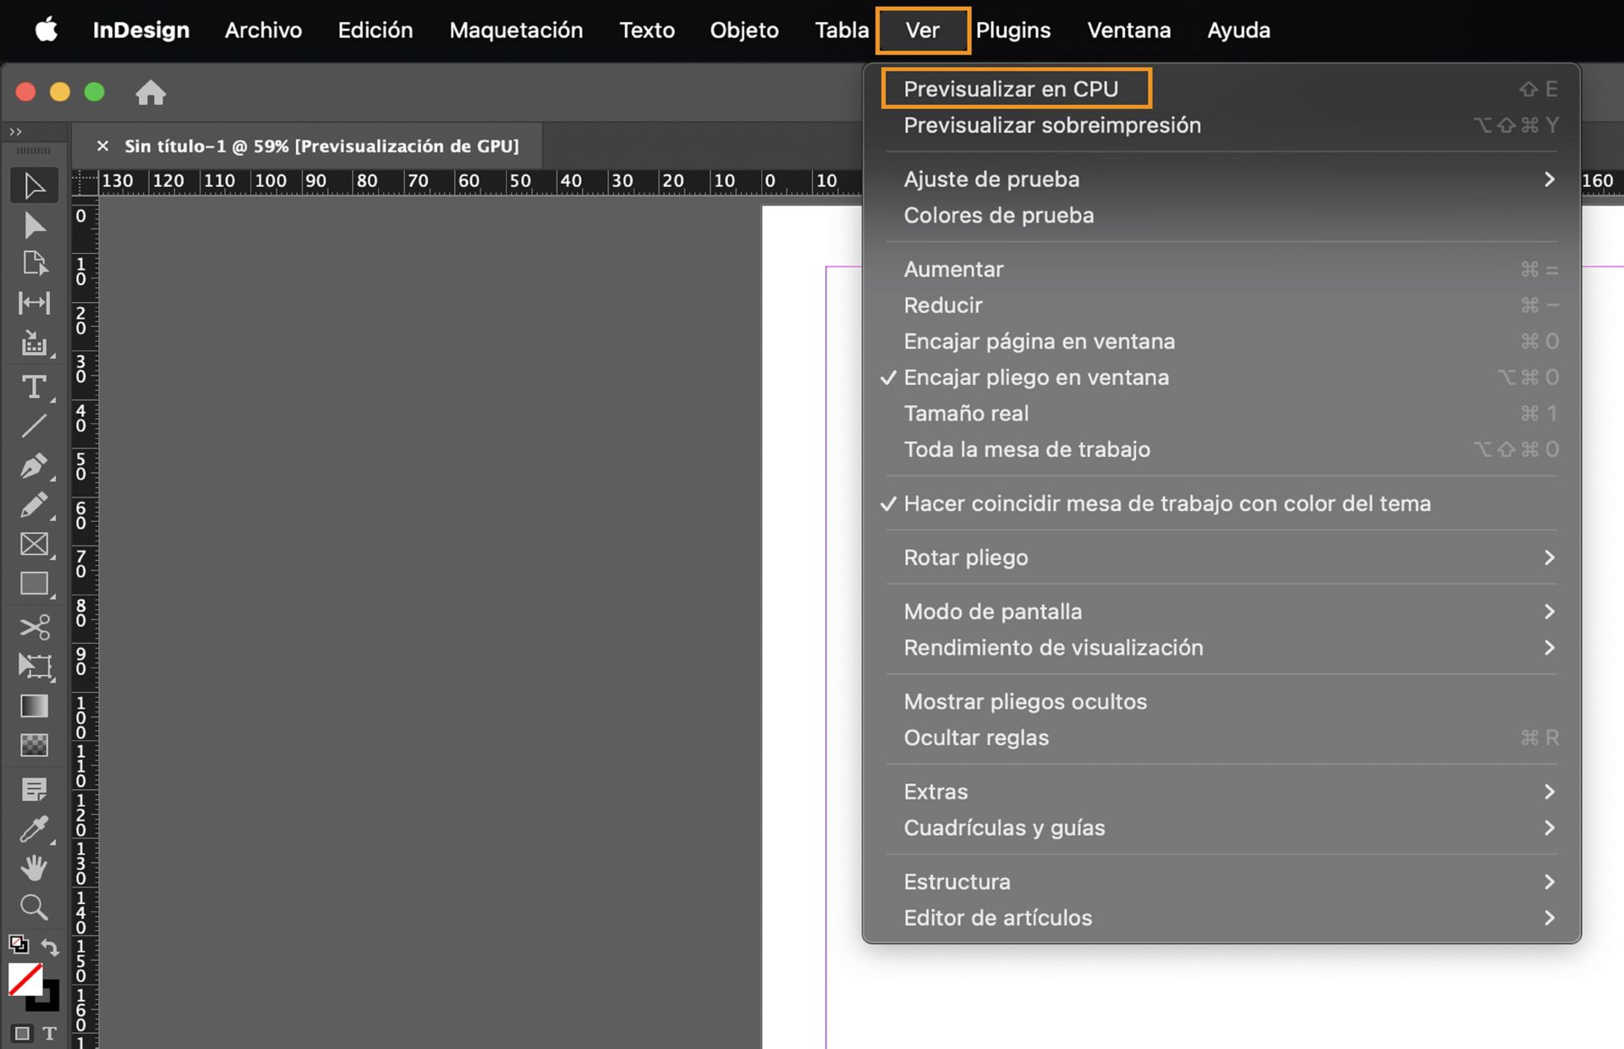
Task: Swap fill and stroke colors
Action: point(49,947)
